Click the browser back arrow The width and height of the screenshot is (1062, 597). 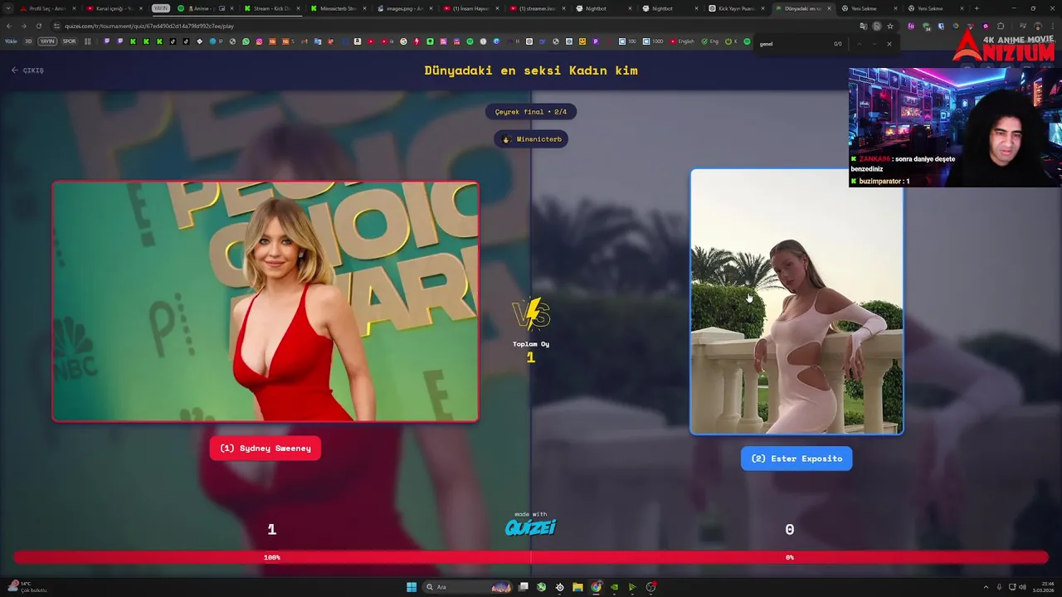click(9, 26)
